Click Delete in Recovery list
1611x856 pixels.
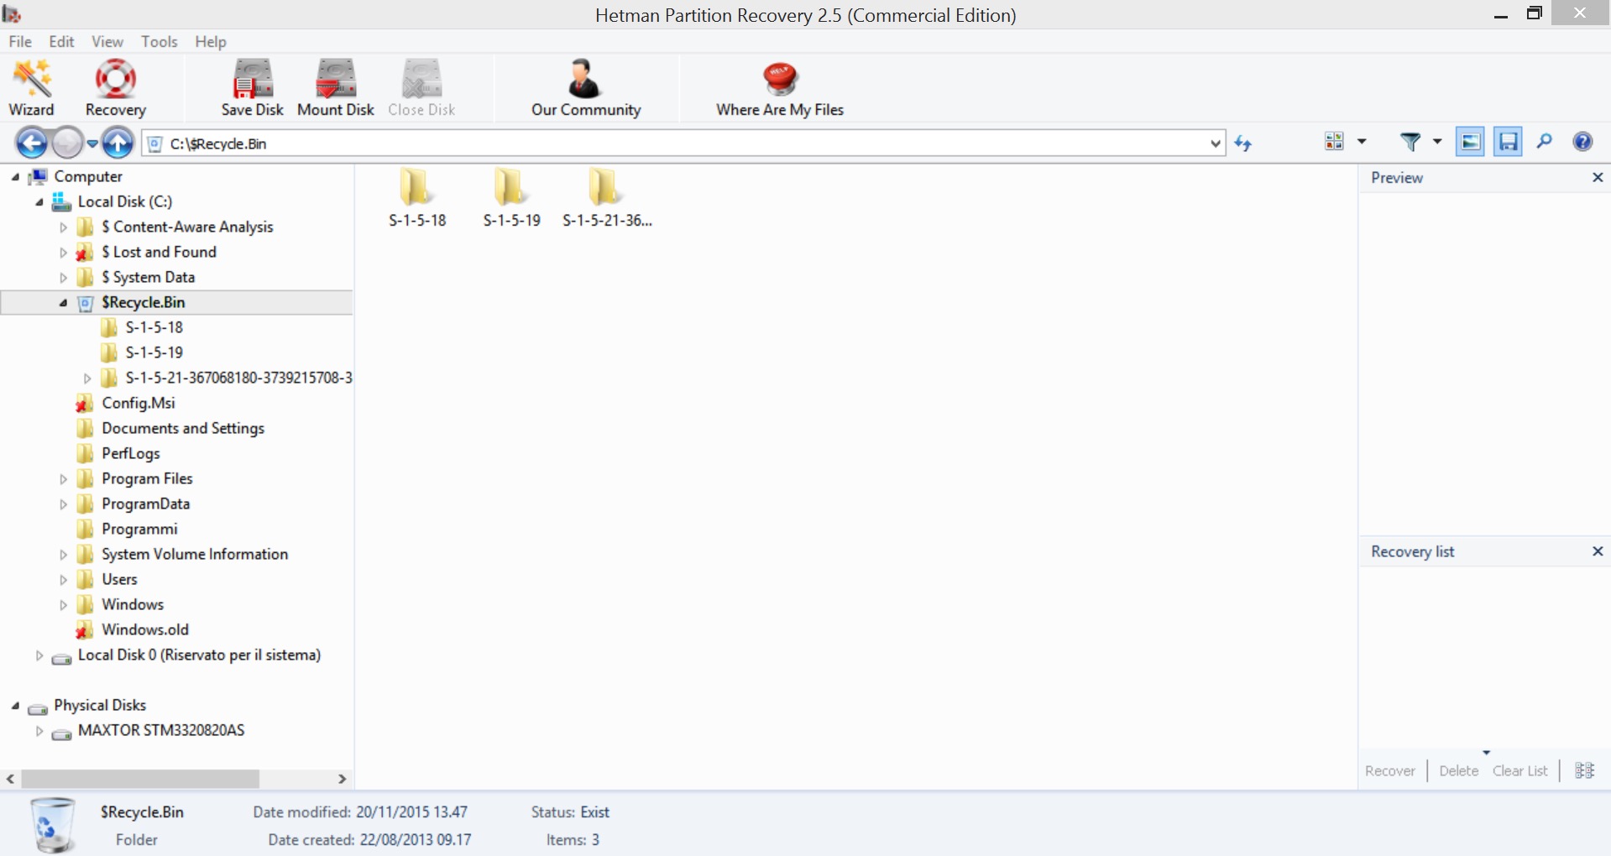[x=1459, y=770]
